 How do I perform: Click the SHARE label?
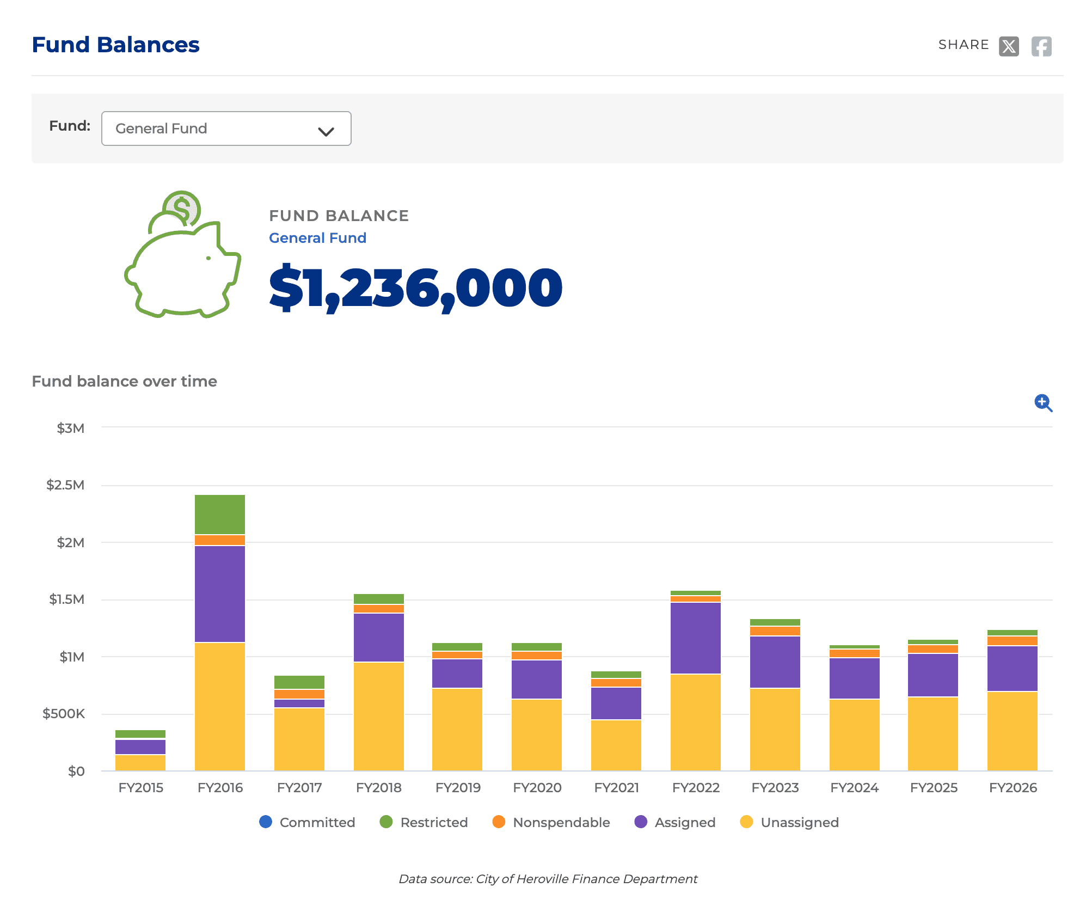click(964, 45)
